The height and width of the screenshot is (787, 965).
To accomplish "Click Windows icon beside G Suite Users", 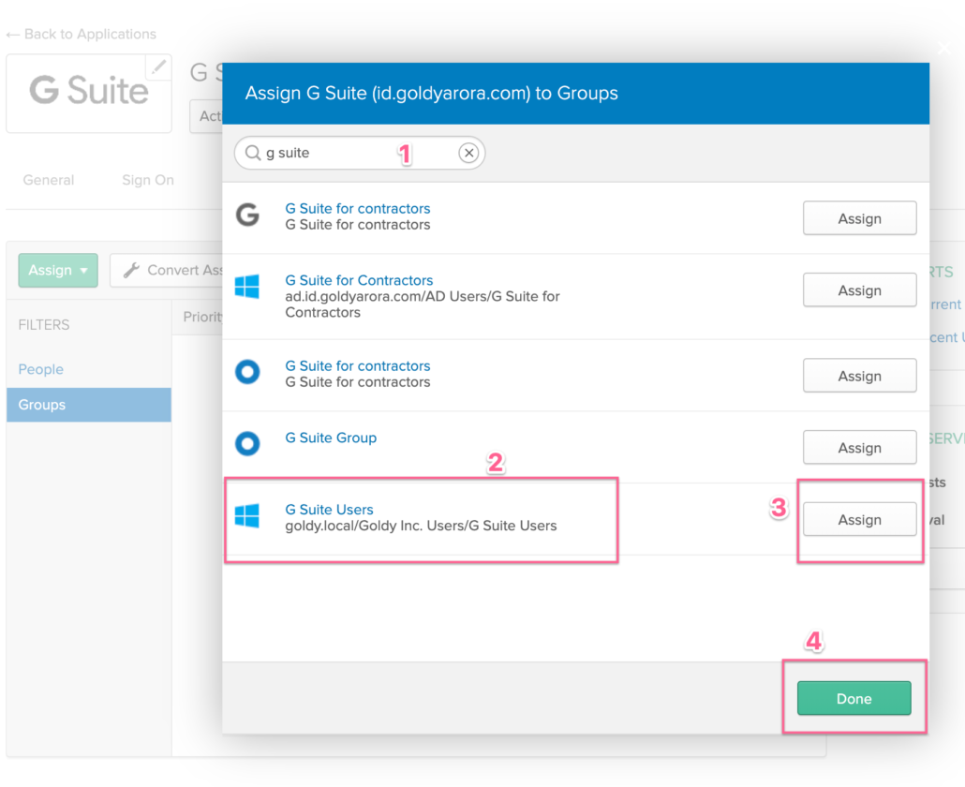I will tap(247, 515).
